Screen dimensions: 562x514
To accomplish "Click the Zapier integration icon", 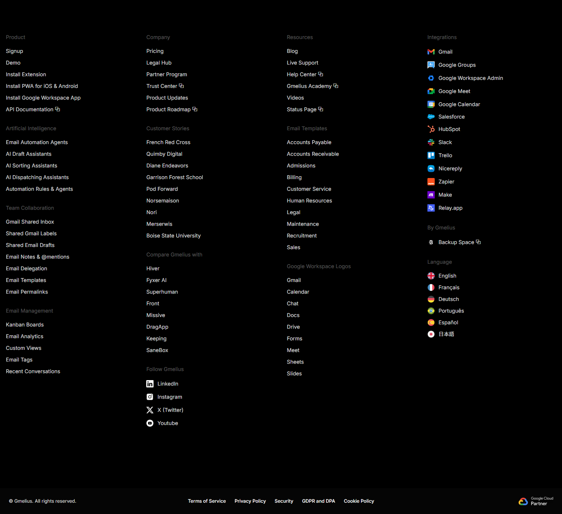I will 431,181.
